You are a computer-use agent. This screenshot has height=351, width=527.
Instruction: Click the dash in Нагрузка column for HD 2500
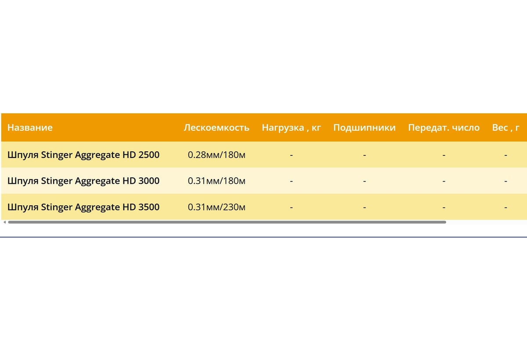(291, 154)
